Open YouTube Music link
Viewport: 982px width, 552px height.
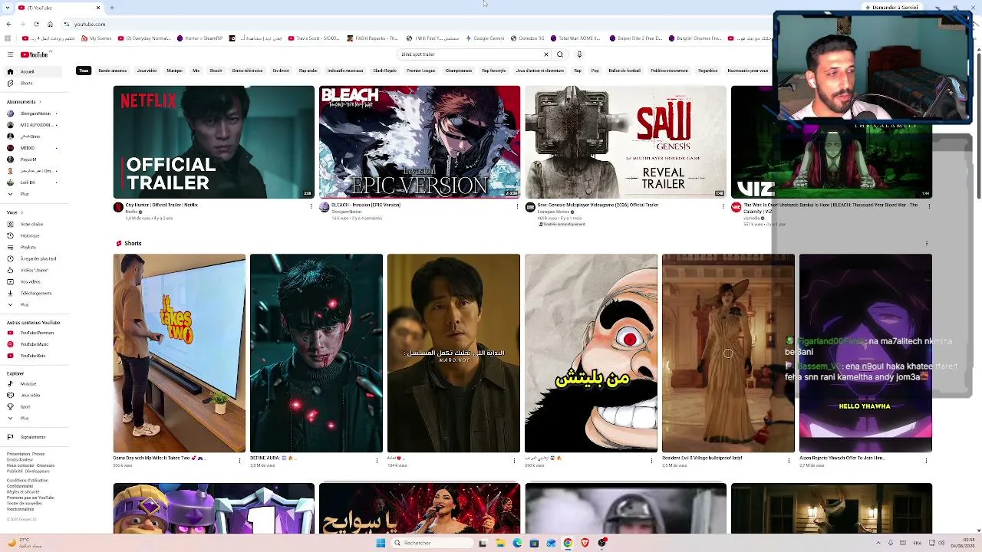coord(35,344)
